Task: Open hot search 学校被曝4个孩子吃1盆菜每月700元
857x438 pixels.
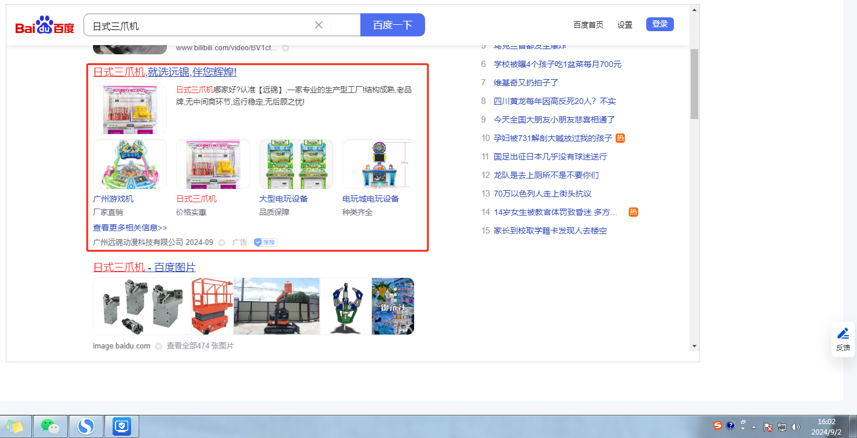Action: click(558, 64)
